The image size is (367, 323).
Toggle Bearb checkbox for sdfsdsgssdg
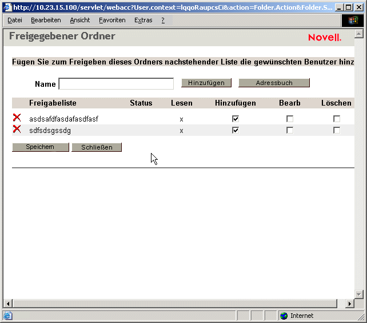click(x=290, y=130)
